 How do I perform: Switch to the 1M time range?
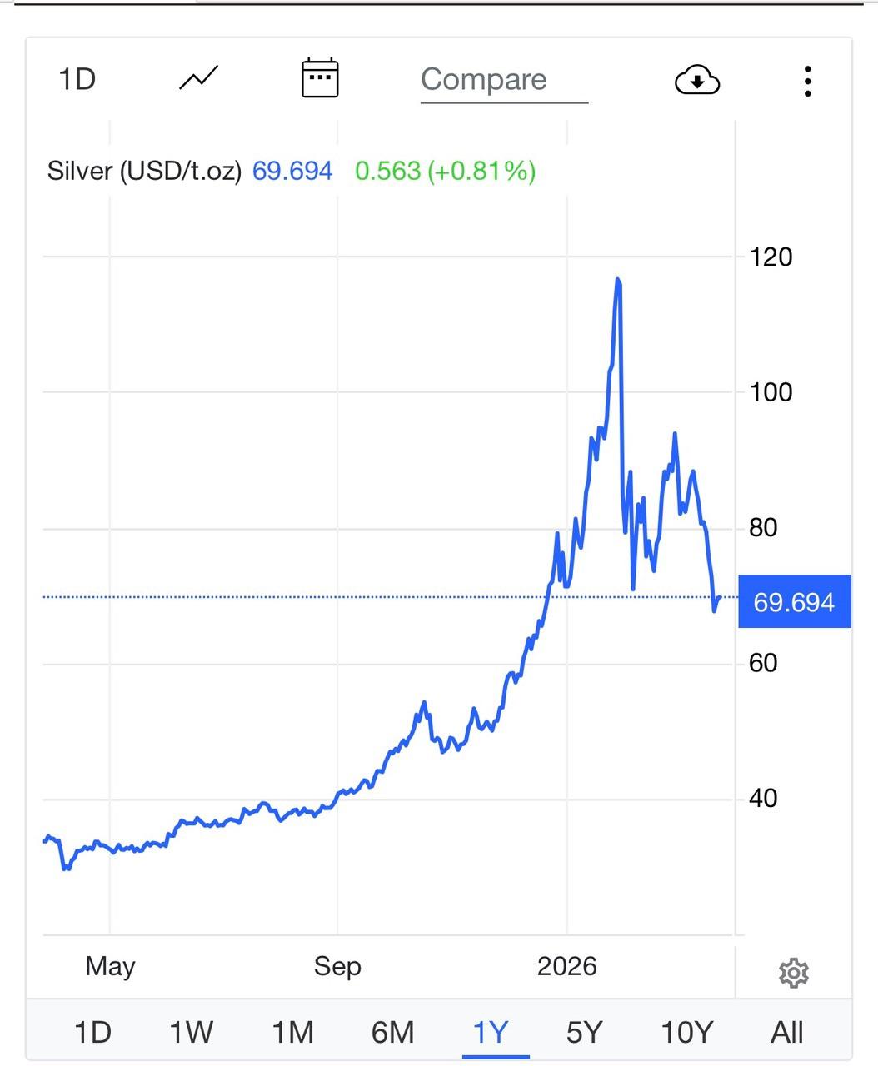pos(292,1033)
